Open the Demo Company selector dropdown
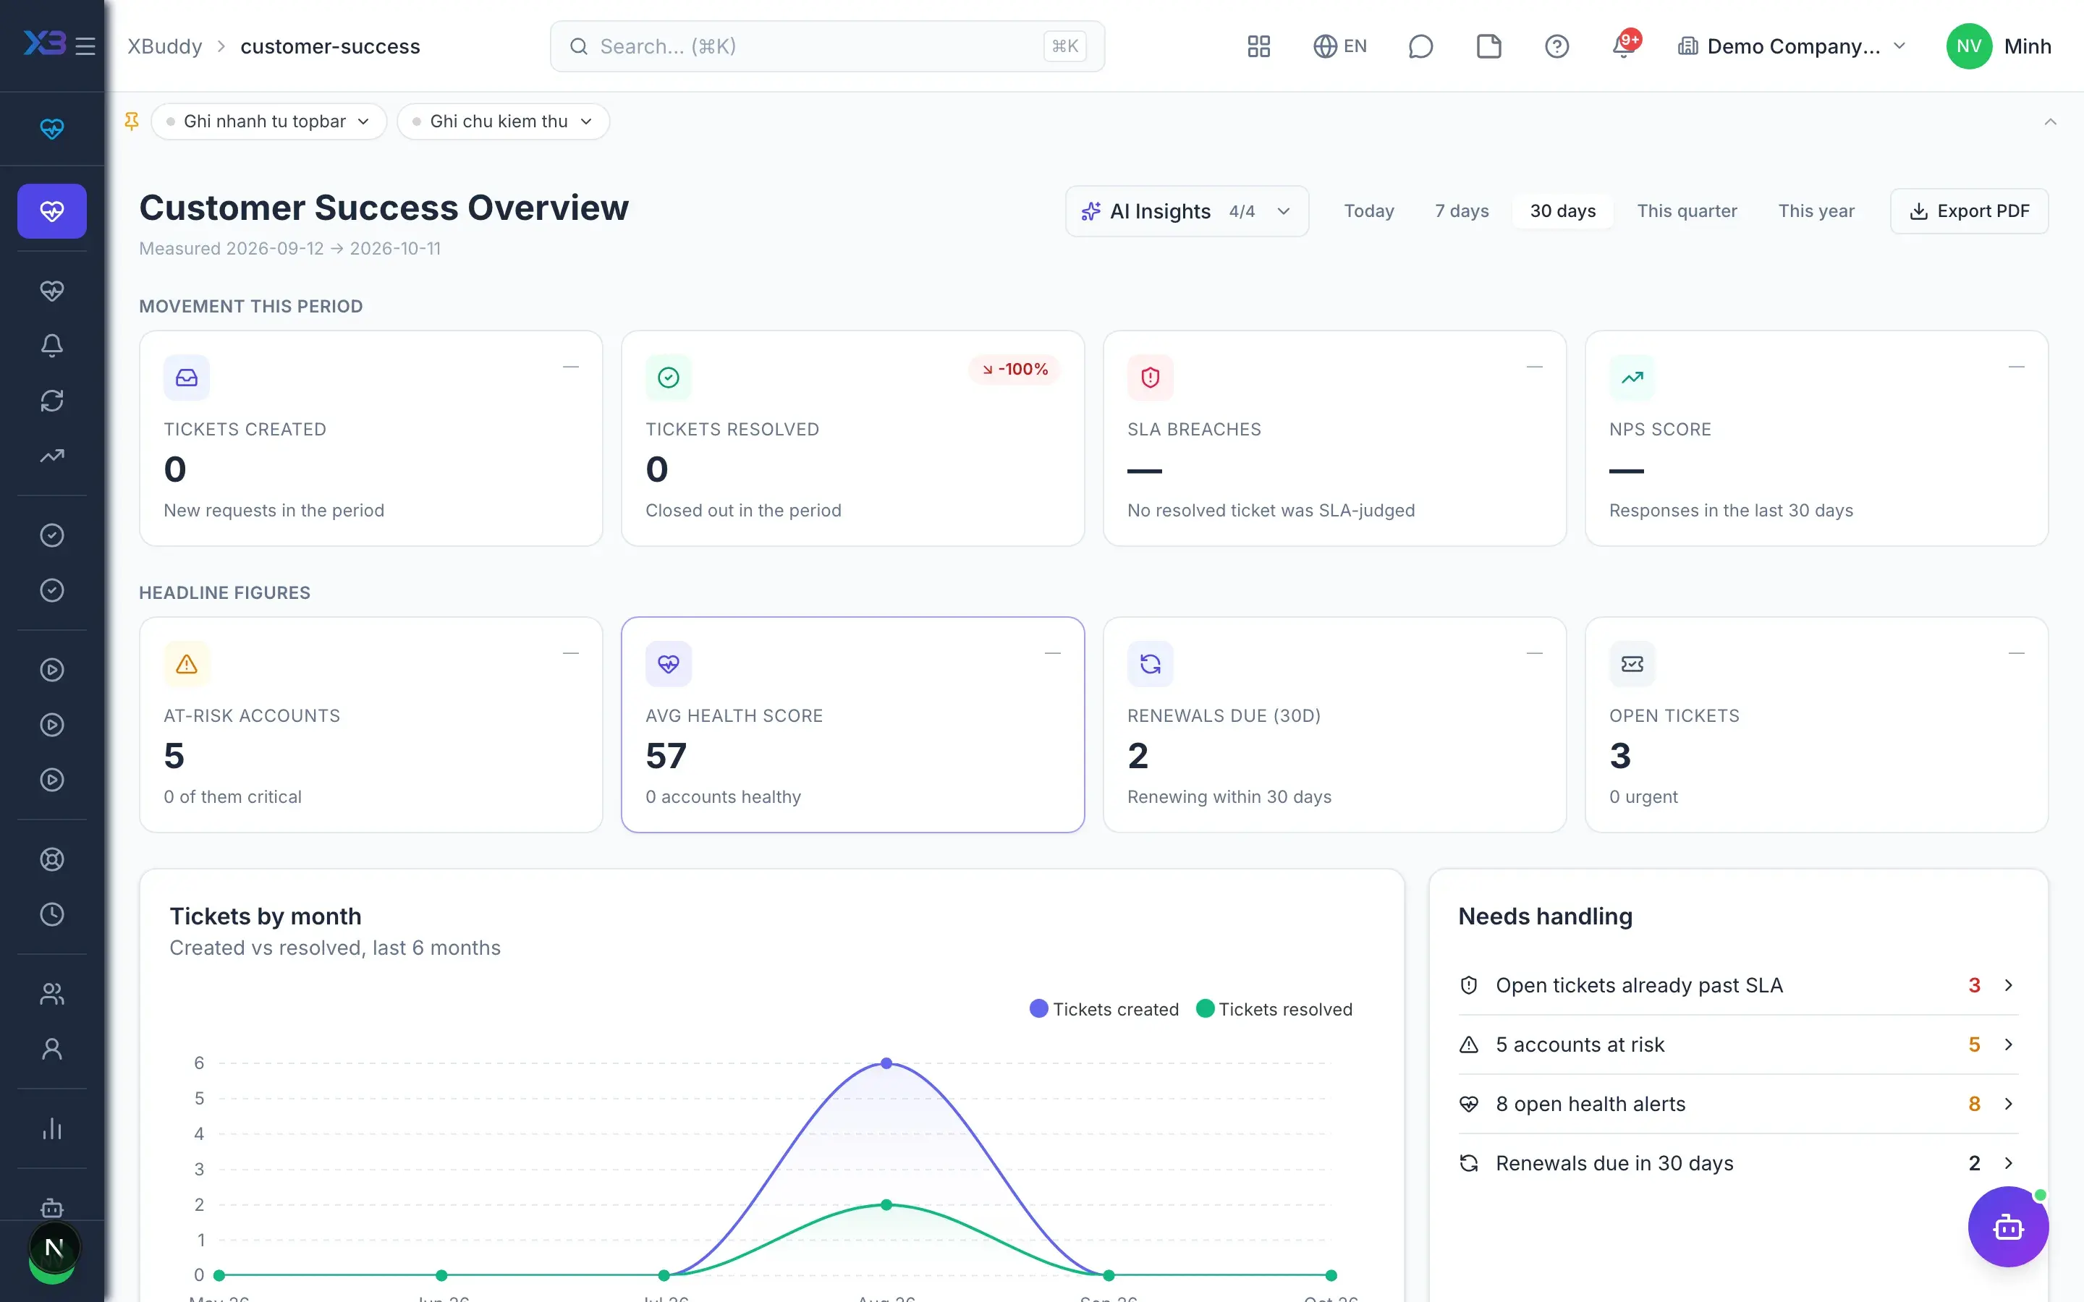Viewport: 2084px width, 1302px height. tap(1791, 46)
